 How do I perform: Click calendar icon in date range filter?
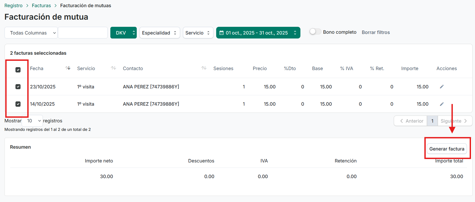coord(221,33)
